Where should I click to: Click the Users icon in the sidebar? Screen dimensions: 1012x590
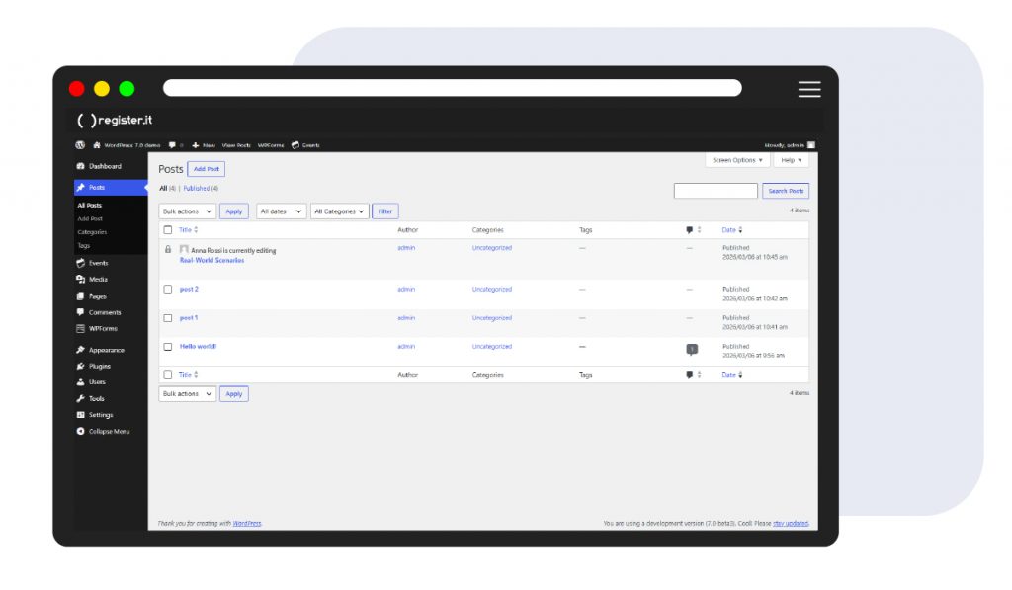coord(80,382)
